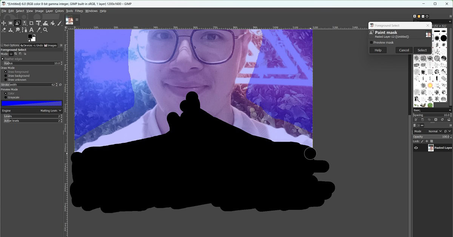This screenshot has height=237, width=453.
Task: Select the Zoom tool
Action: [x=45, y=30]
